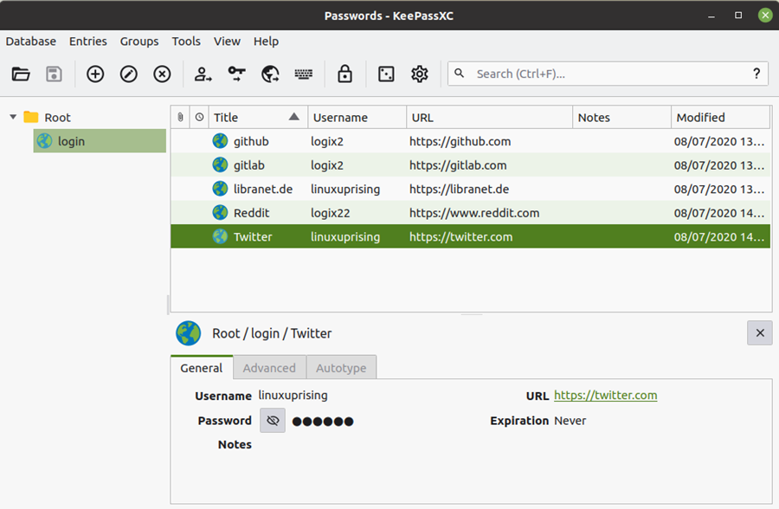Delete selected entry with X circle icon
Viewport: 779px width, 509px height.
pos(162,74)
